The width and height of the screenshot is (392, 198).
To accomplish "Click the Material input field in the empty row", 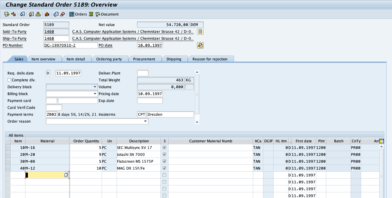I will tap(45, 175).
